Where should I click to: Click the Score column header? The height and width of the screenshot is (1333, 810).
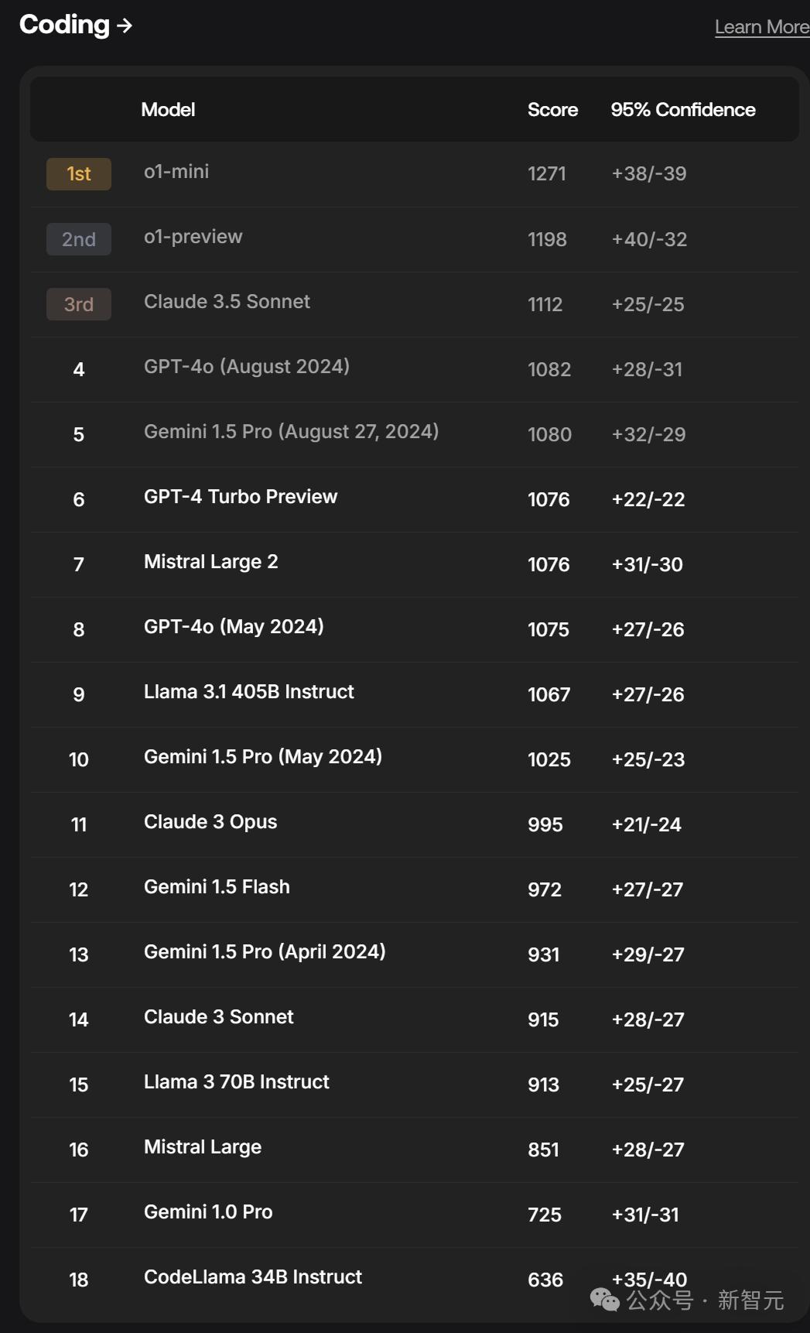pos(552,110)
